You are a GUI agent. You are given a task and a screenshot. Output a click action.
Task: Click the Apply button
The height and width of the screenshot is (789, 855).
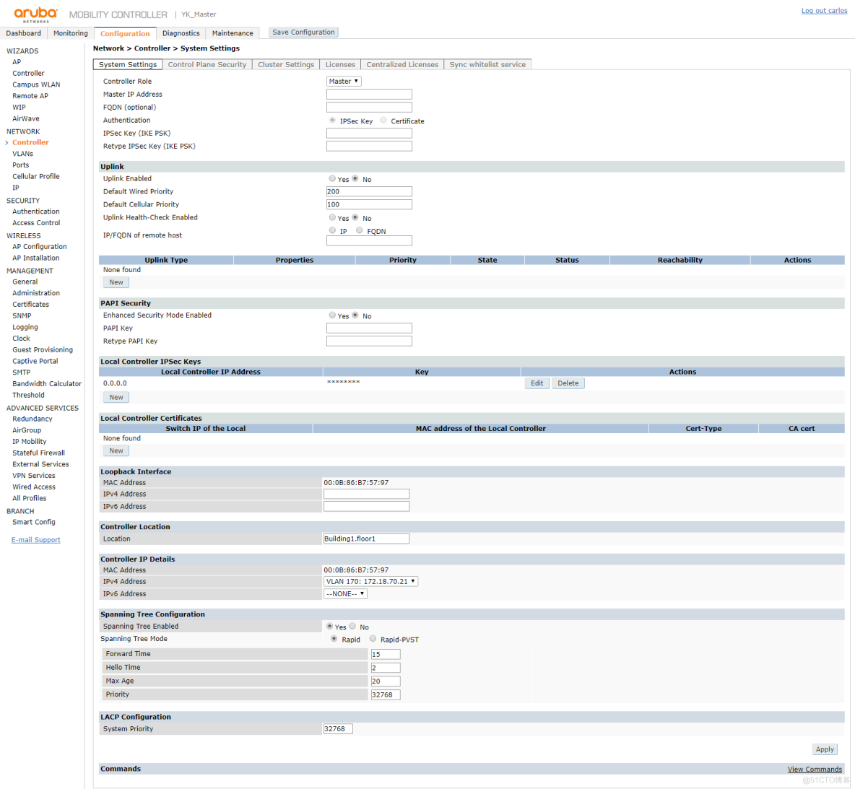[825, 750]
